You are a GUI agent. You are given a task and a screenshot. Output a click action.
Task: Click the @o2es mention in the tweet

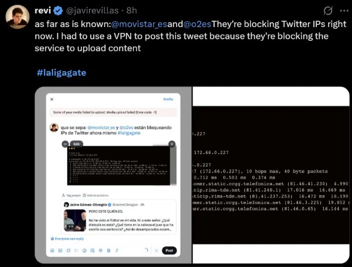(x=197, y=24)
